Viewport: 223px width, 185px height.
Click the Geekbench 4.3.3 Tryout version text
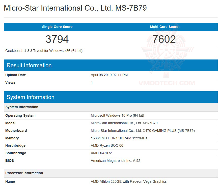44,51
